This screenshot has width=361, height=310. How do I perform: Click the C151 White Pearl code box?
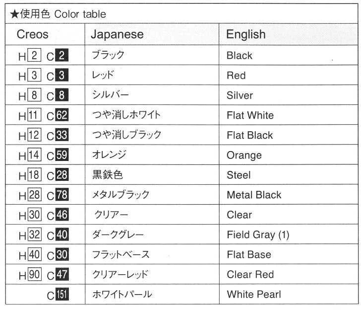tap(61, 294)
